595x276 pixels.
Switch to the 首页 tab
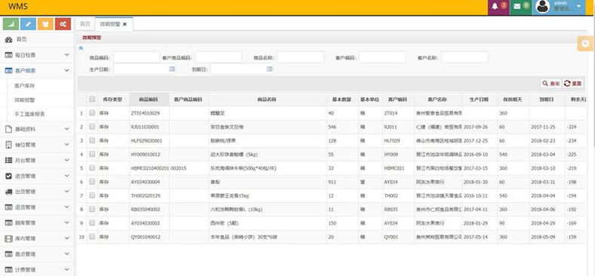(x=85, y=24)
